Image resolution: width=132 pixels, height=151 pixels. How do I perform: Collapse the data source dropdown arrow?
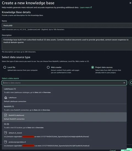(x=124, y=83)
